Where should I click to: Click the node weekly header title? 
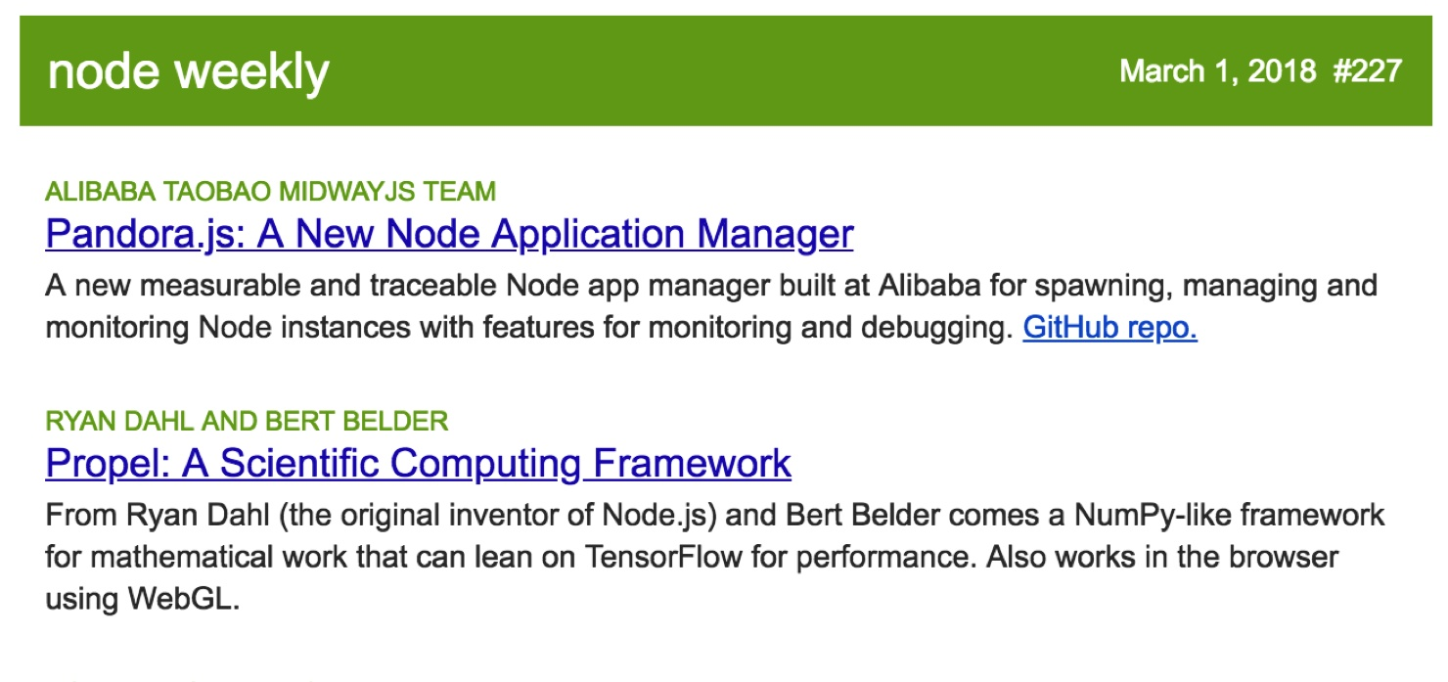pyautogui.click(x=189, y=71)
